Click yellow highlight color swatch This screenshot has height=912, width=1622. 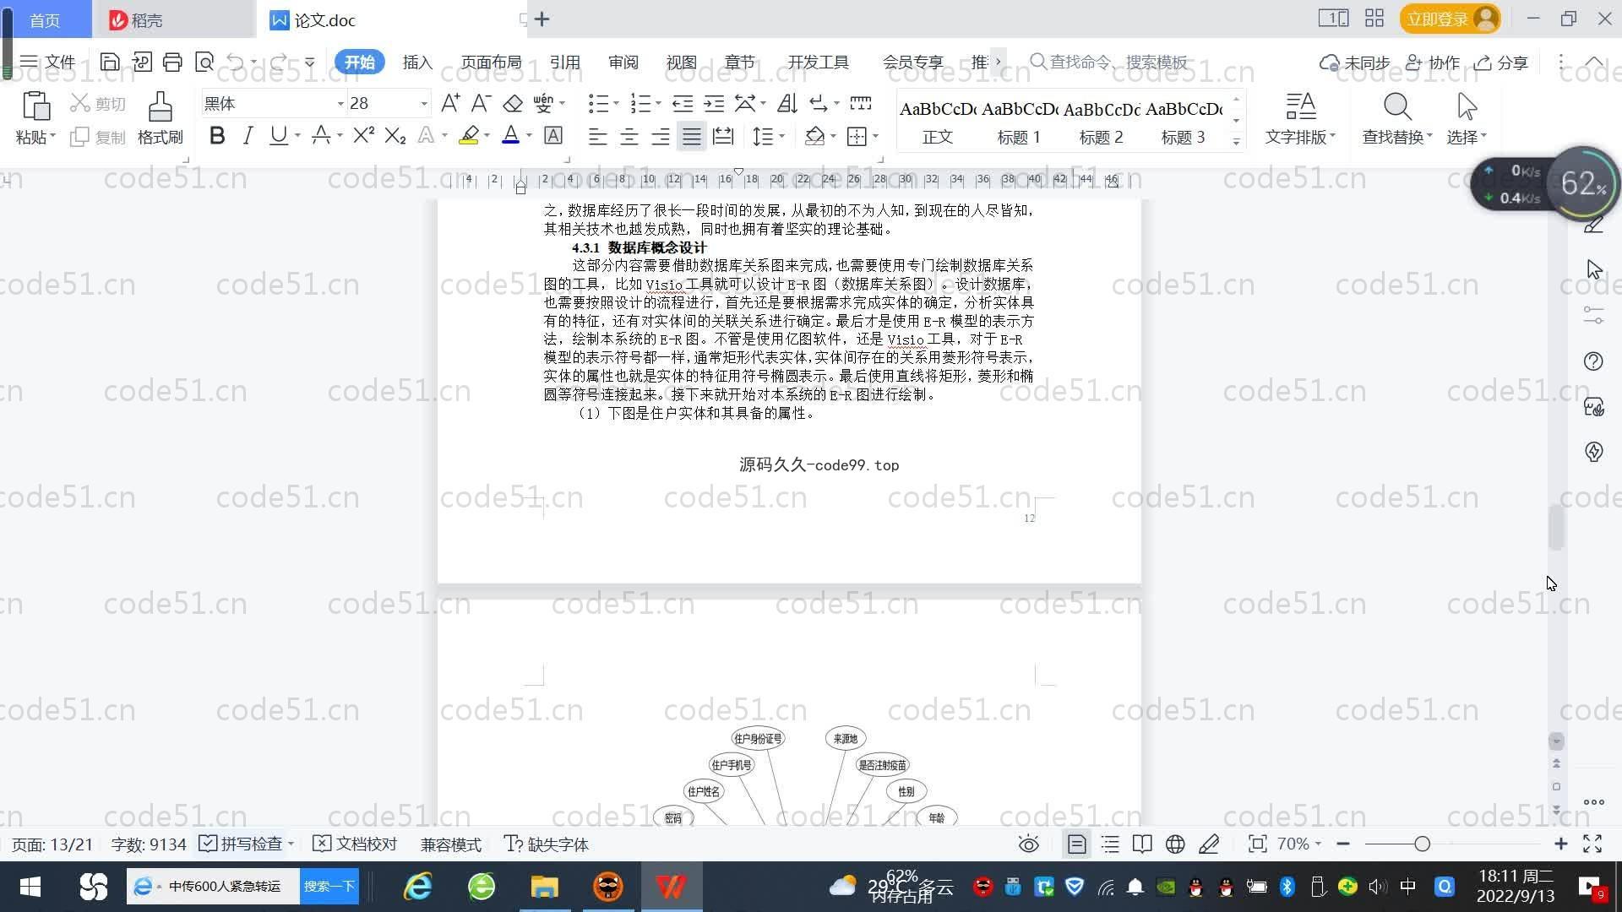pos(469,136)
